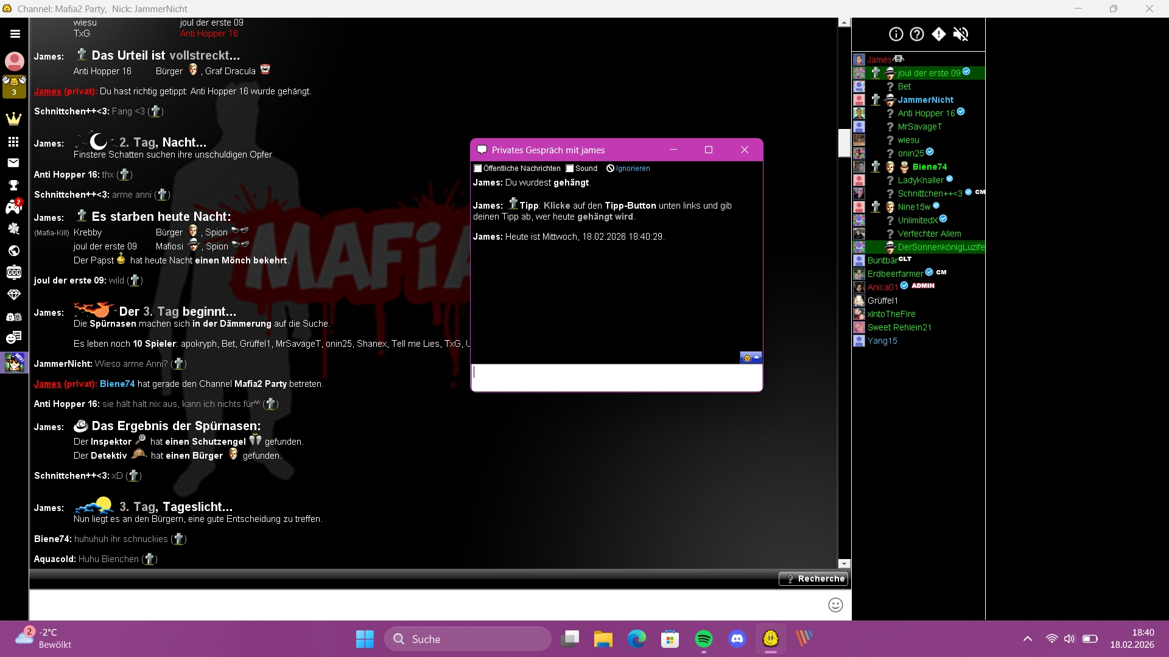The height and width of the screenshot is (657, 1169).
Task: Click the info circle icon above user list
Action: coord(896,34)
